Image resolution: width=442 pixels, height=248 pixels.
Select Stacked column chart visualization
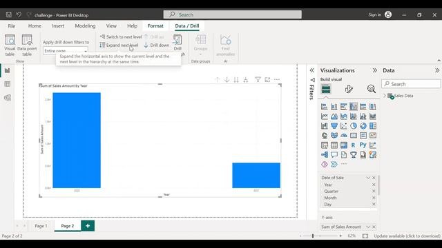coord(334,107)
